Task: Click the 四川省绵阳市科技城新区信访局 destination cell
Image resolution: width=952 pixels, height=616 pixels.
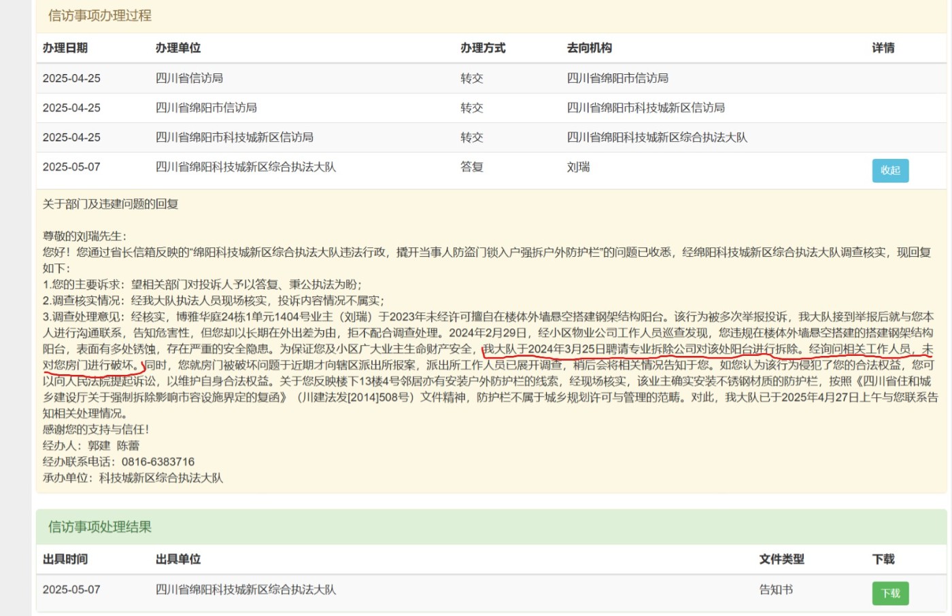Action: click(645, 107)
